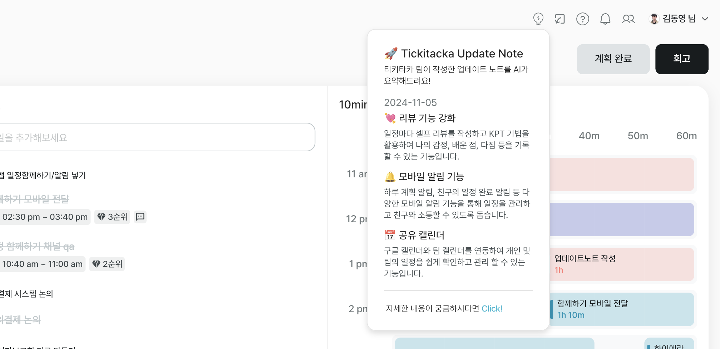The image size is (720, 349).
Task: Click the comment icon next to 3순위
Action: point(140,217)
